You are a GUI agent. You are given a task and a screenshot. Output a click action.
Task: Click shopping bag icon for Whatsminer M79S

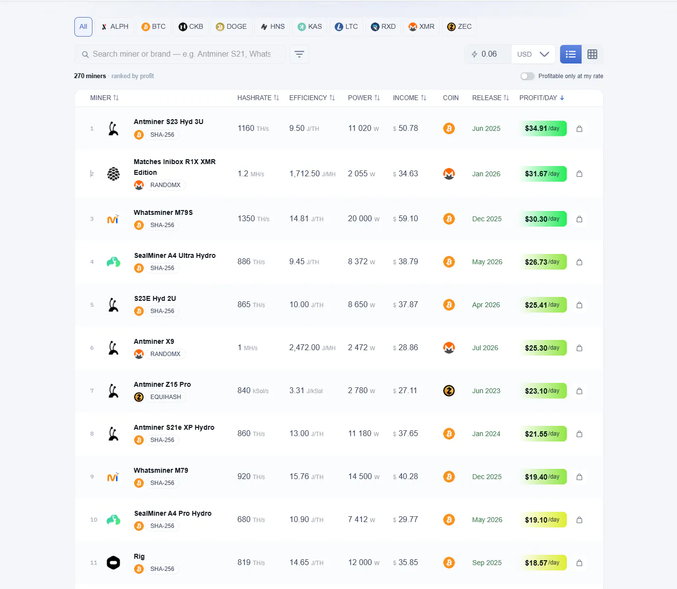point(579,219)
